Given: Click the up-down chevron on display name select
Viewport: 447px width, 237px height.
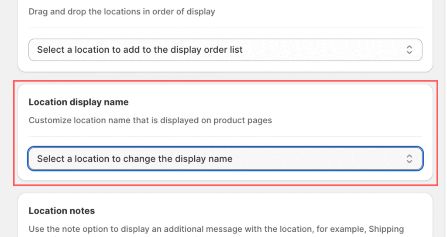Looking at the screenshot, I should [x=409, y=159].
